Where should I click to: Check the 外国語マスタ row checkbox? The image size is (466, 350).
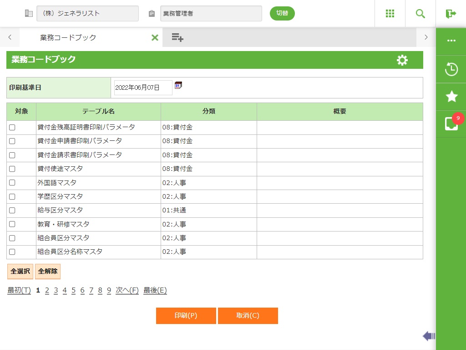point(12,183)
